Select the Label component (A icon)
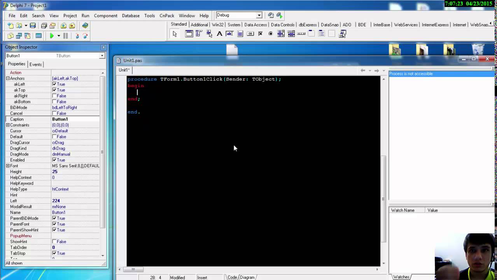497x280 pixels. point(219,34)
